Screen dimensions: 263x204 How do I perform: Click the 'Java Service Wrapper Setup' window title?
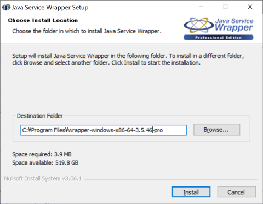[x=50, y=7]
